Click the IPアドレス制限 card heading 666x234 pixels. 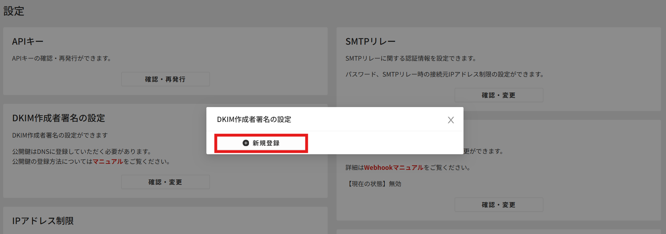pos(43,221)
